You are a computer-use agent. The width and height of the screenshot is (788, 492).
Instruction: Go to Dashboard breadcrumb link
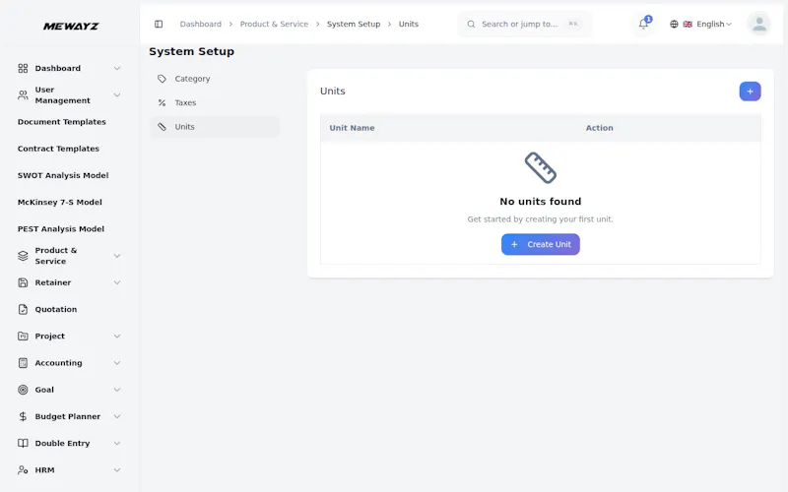coord(201,24)
